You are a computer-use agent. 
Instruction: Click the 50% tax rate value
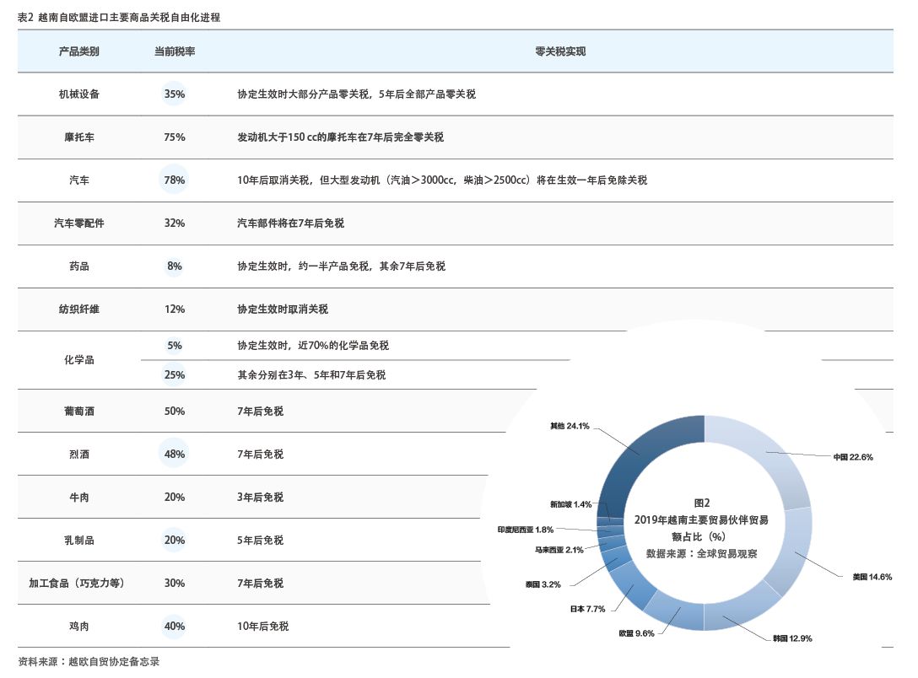(175, 412)
